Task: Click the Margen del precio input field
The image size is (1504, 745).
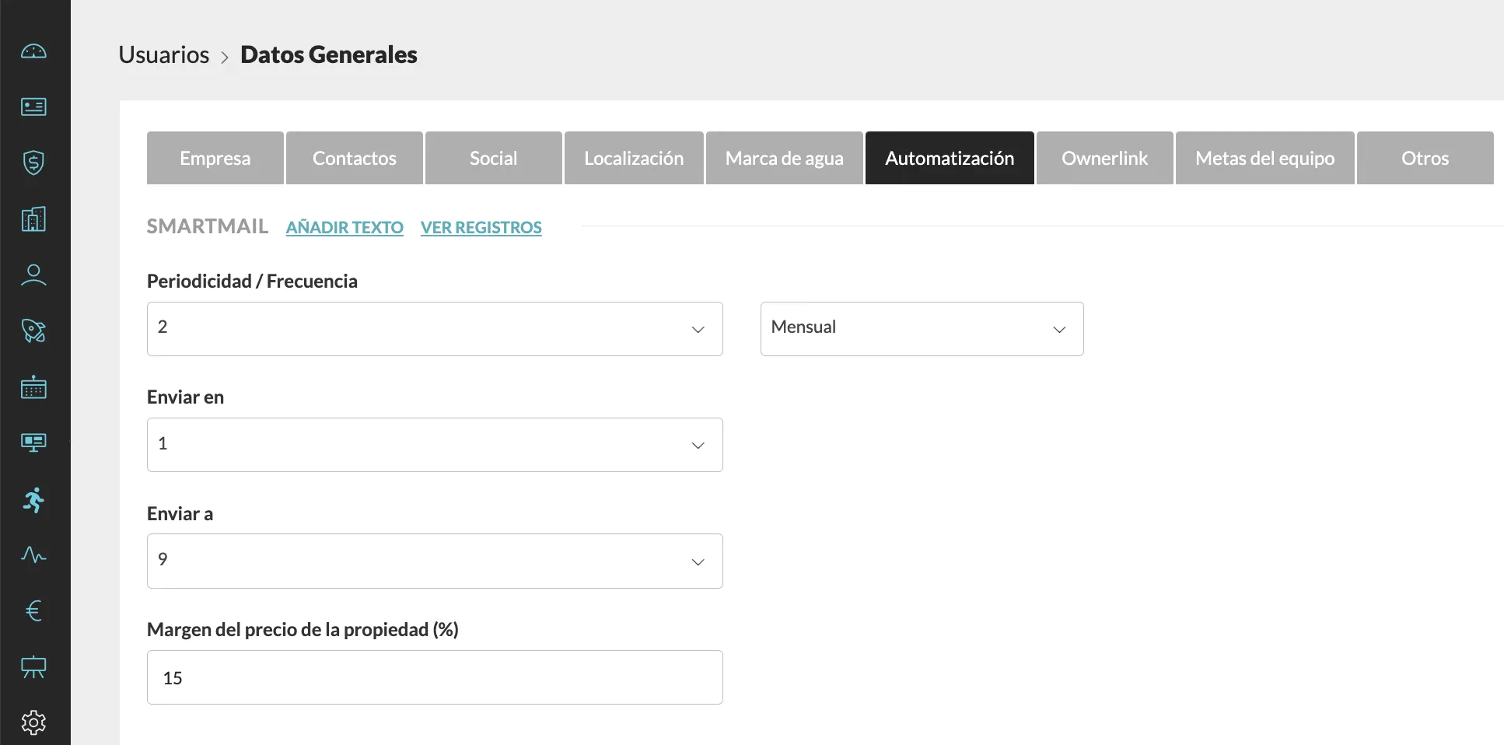Action: (435, 677)
